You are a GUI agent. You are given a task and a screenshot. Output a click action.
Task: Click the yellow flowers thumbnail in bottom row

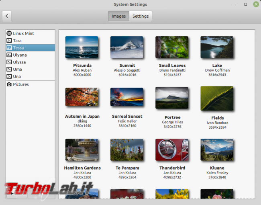pos(172,194)
